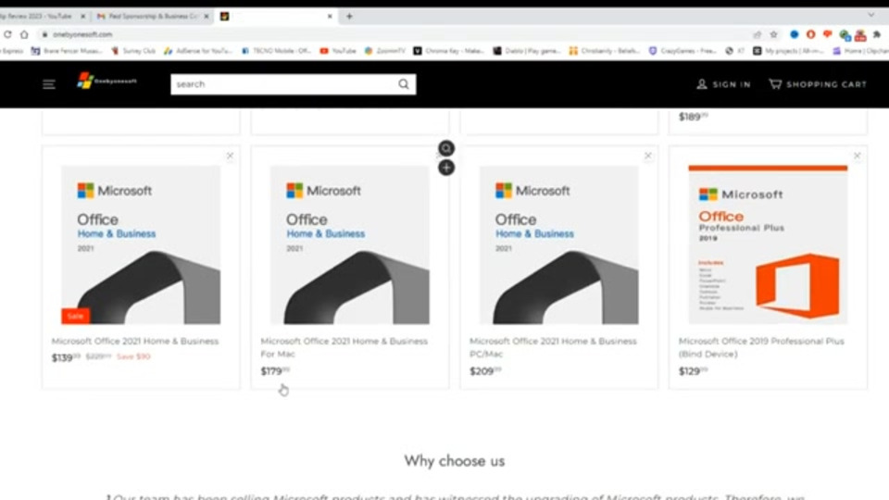Click the plus overlay icon
The image size is (889, 500).
(x=446, y=168)
